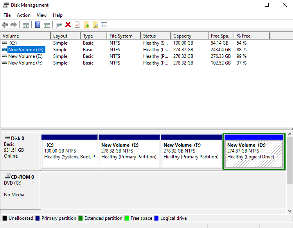Click the 100.00 GB capacity cell
This screenshot has height=228, width=293.
pos(183,43)
